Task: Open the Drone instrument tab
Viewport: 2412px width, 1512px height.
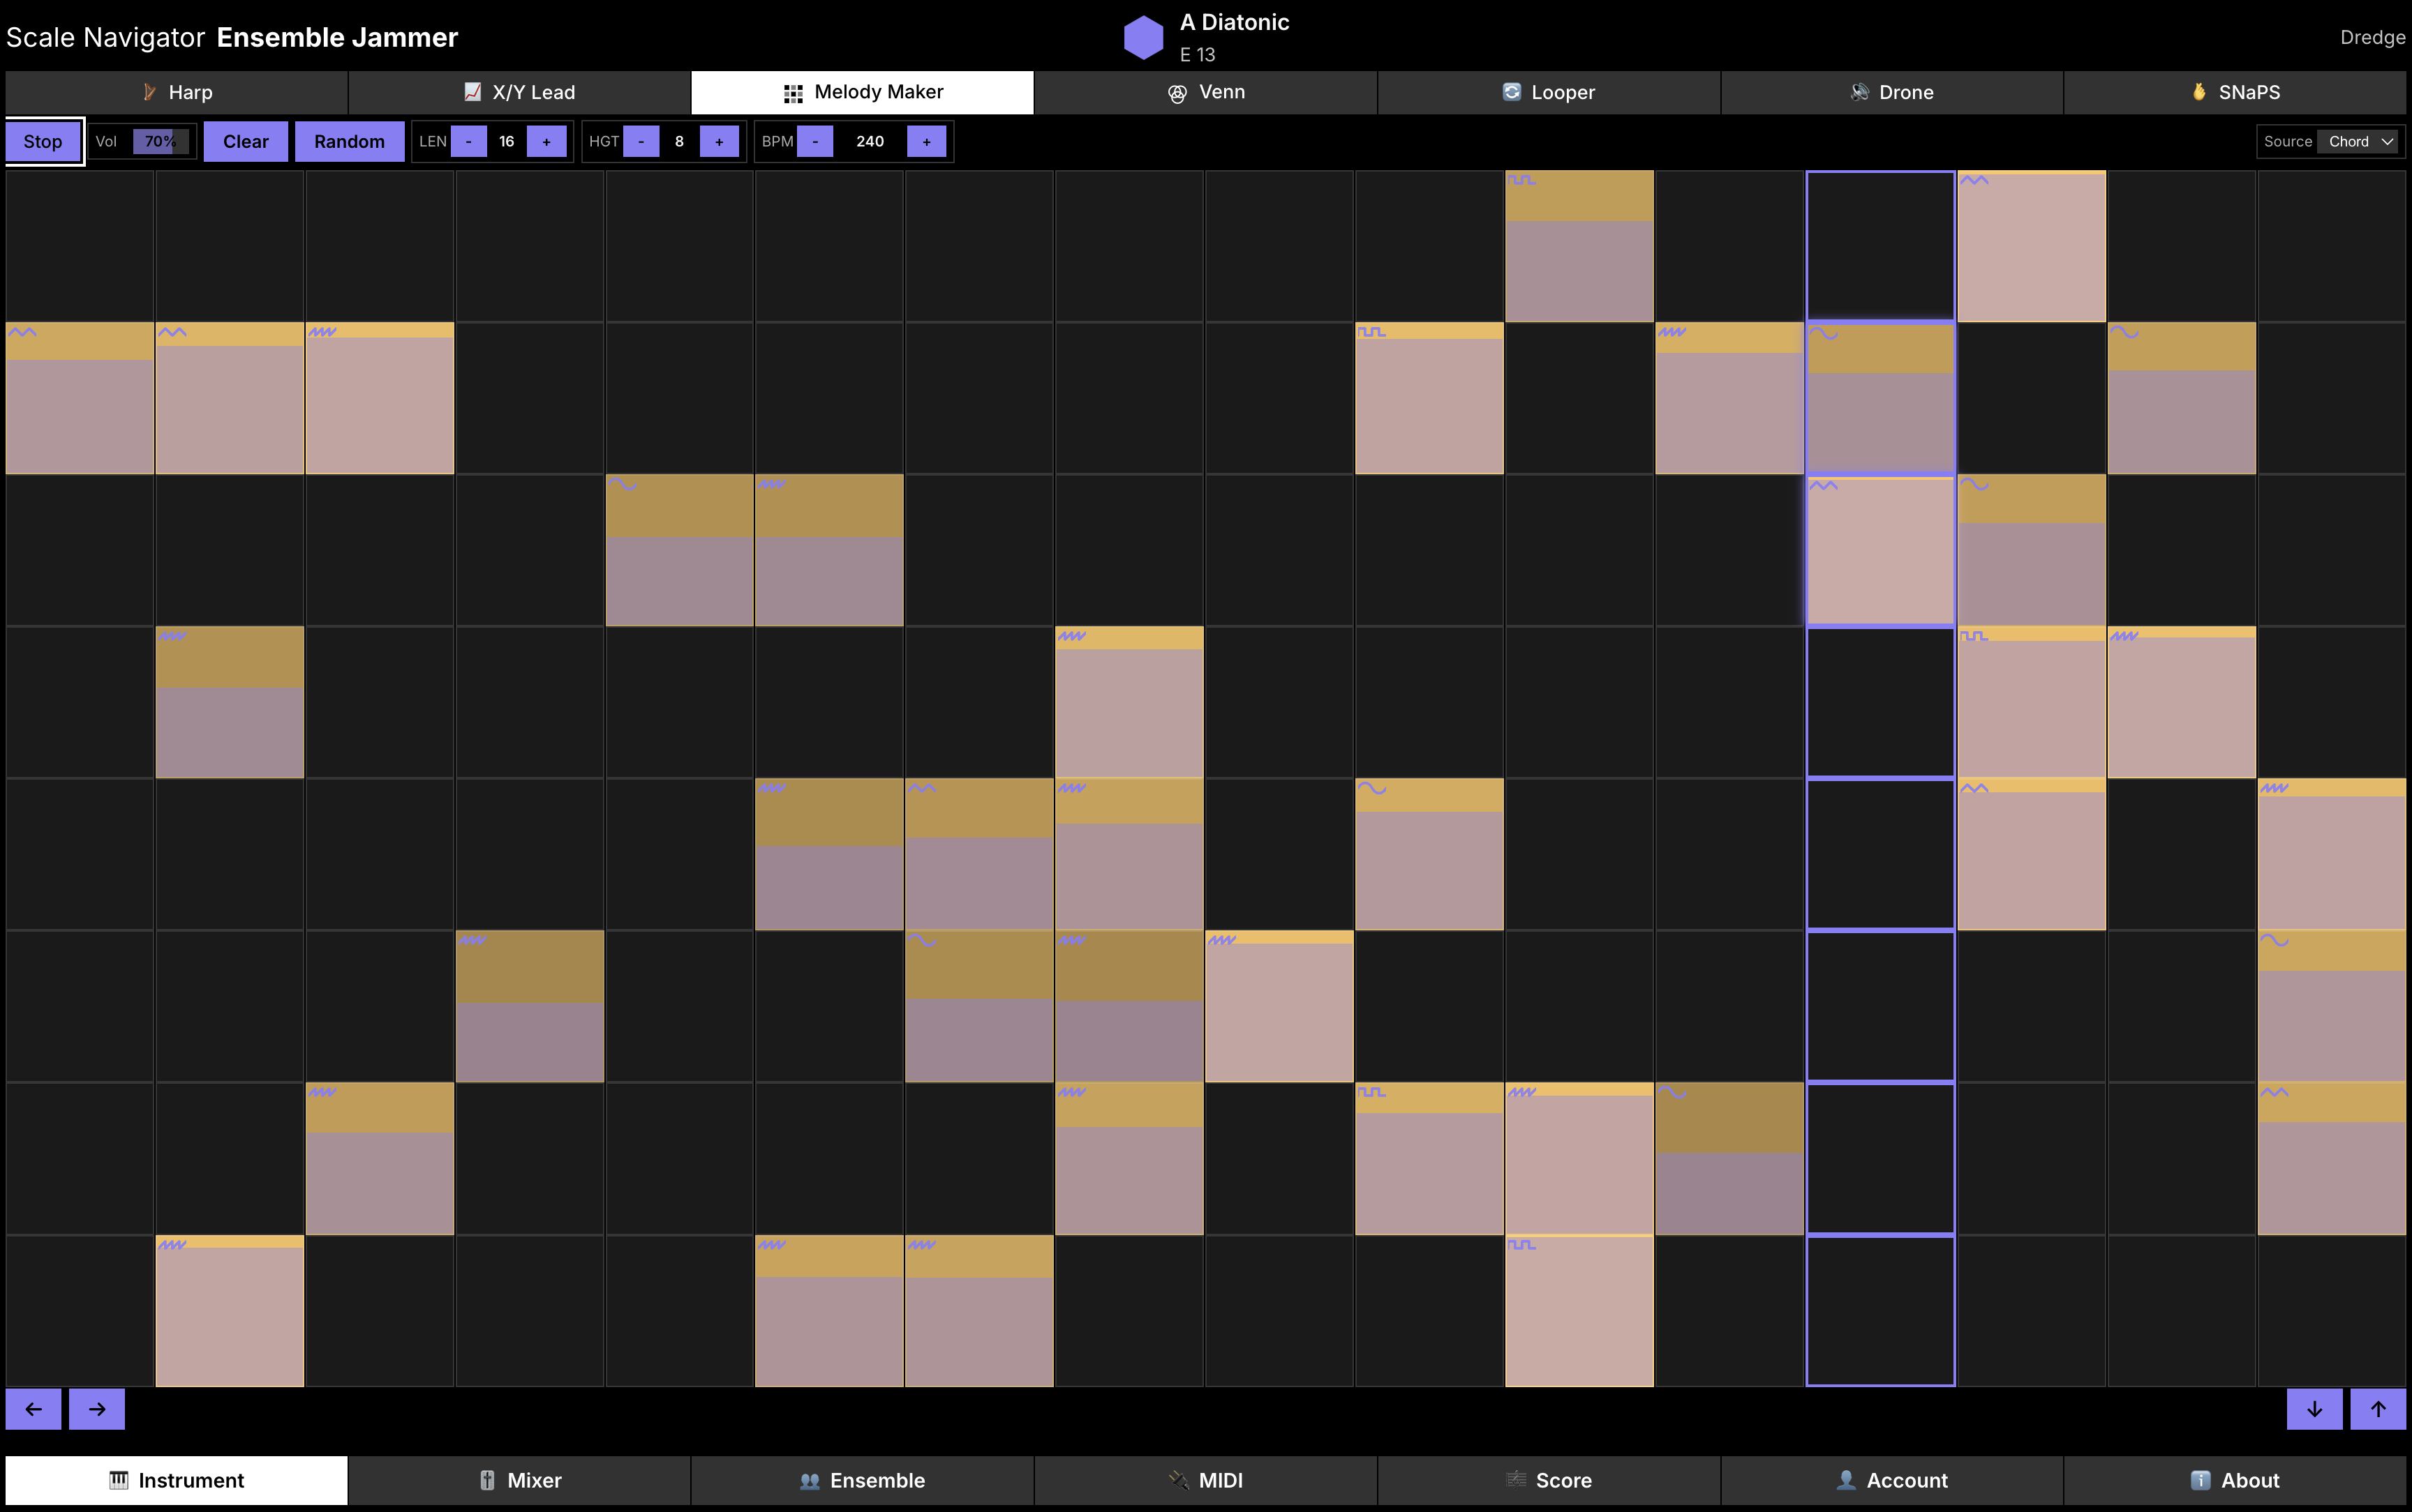Action: 1891,92
